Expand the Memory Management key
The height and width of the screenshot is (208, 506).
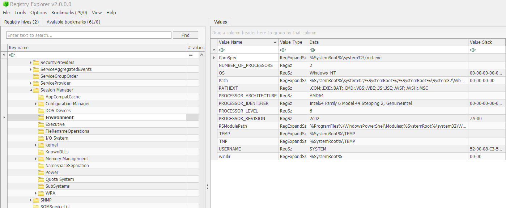[x=36, y=159]
